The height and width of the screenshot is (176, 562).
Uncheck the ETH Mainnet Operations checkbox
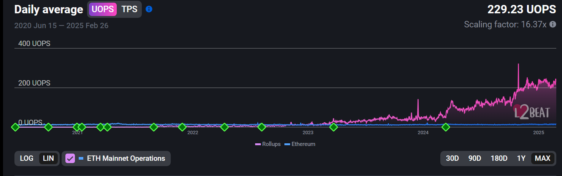pyautogui.click(x=70, y=159)
